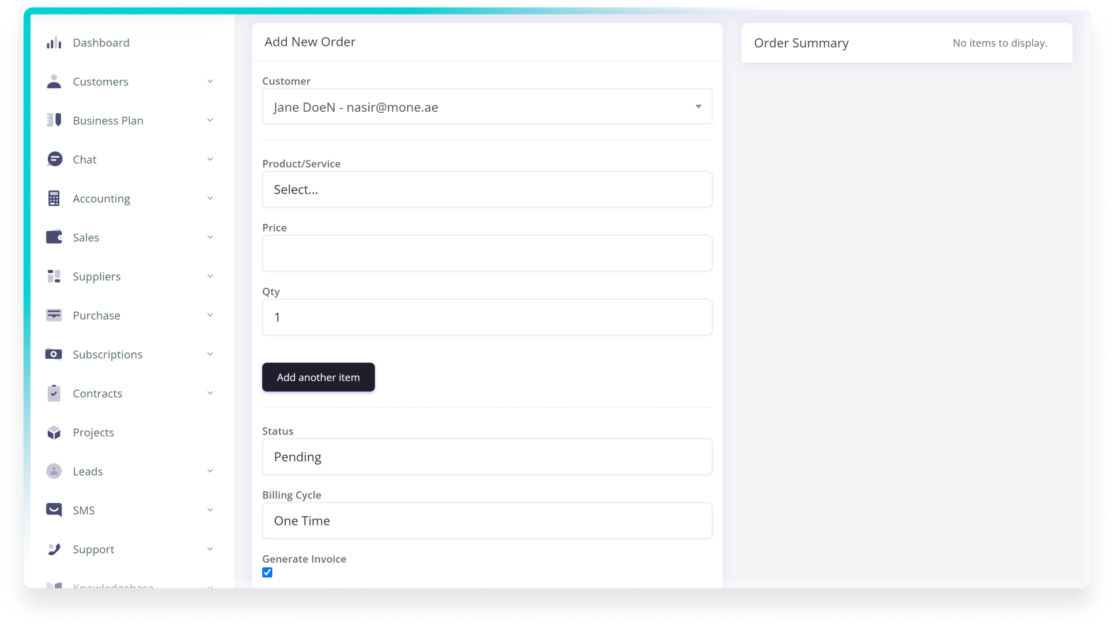The width and height of the screenshot is (1114, 628).
Task: Click into the Price input field
Action: tap(487, 254)
